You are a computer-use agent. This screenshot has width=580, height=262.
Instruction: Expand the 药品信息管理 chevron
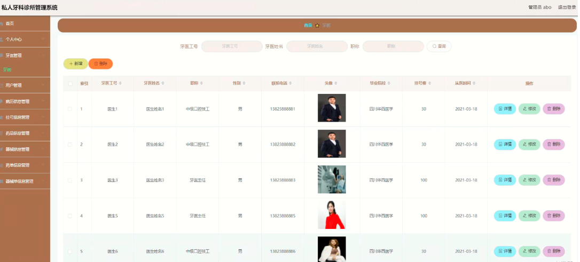pos(43,133)
